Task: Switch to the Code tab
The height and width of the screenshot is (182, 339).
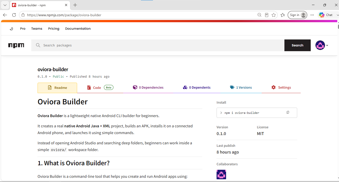Action: pyautogui.click(x=100, y=88)
